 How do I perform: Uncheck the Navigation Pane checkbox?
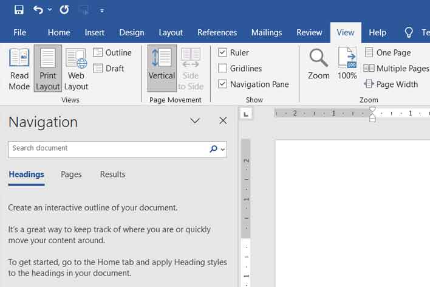point(222,84)
